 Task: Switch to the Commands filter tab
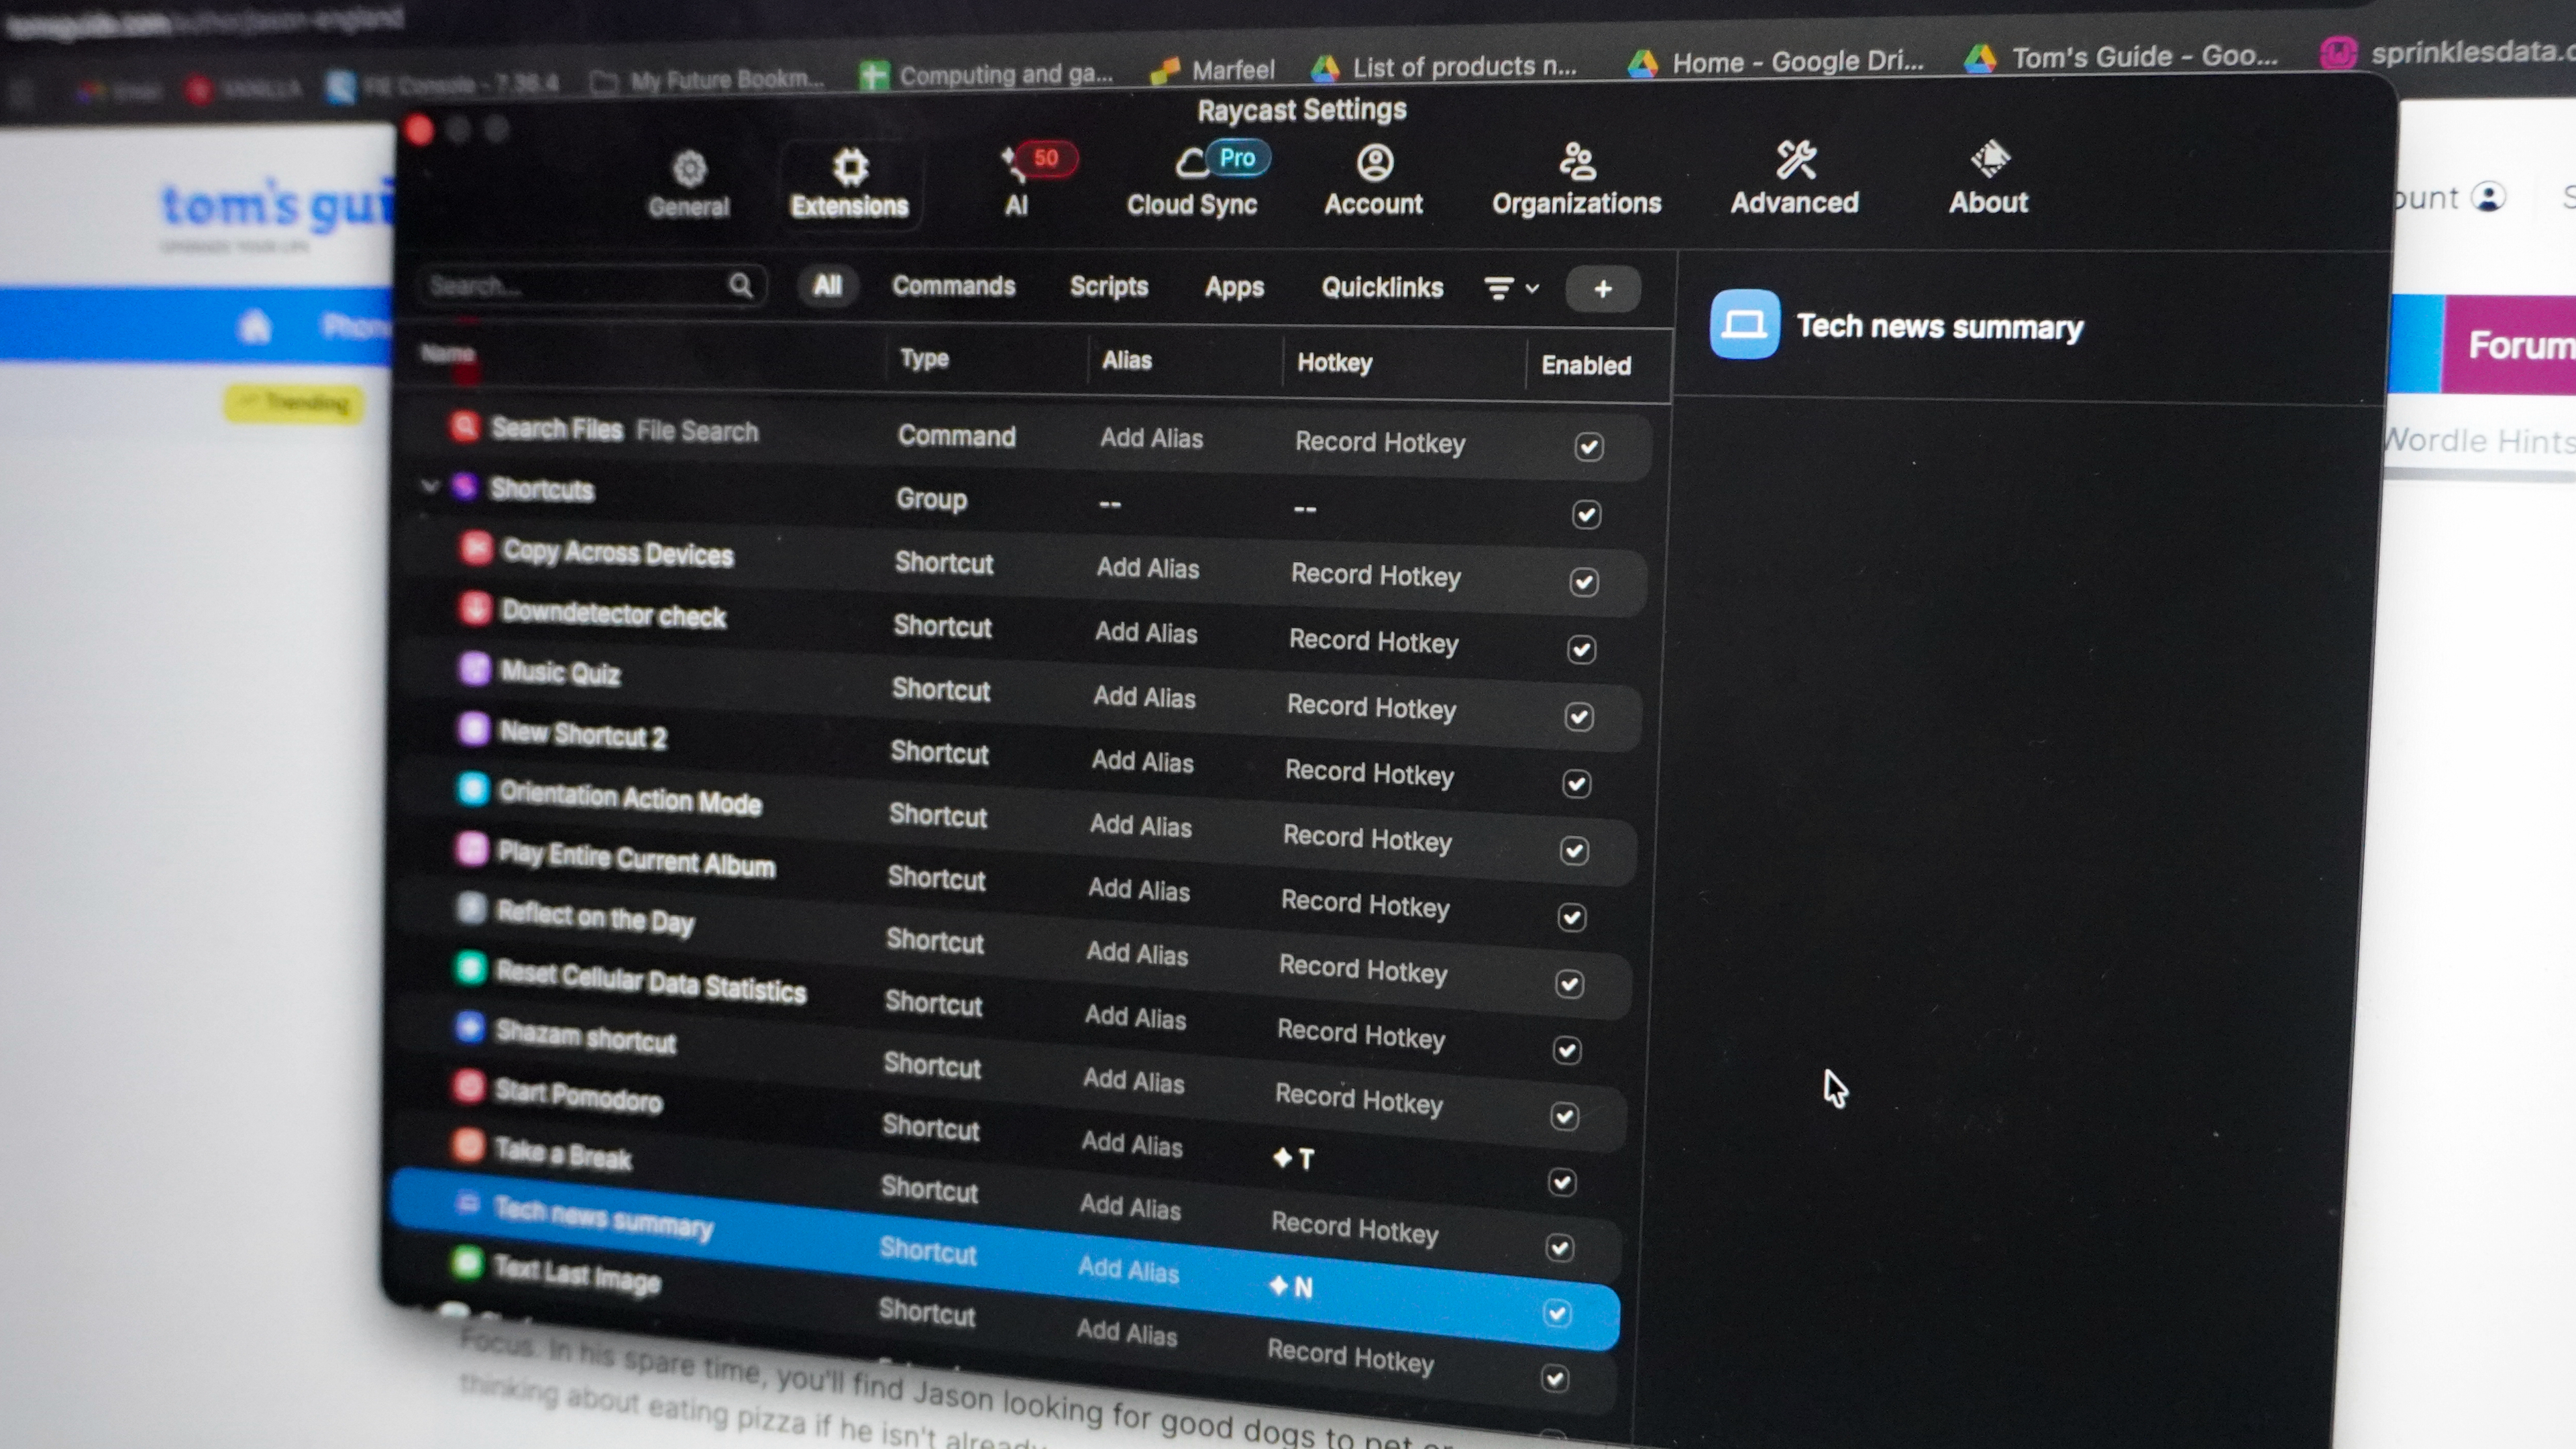(953, 286)
